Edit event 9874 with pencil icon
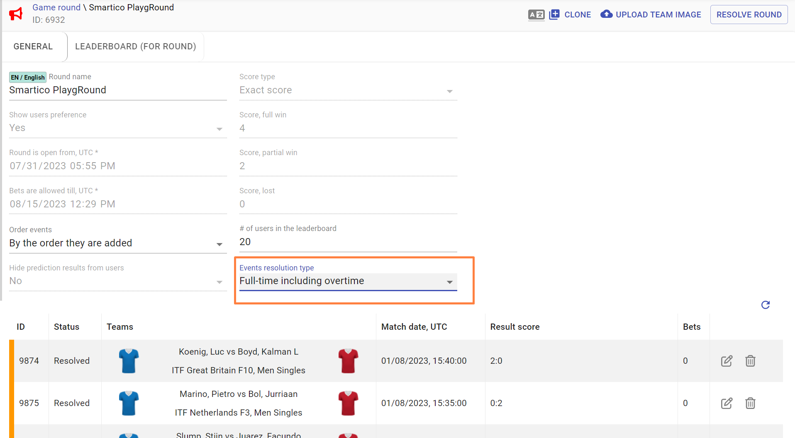This screenshot has height=438, width=795. [x=727, y=361]
